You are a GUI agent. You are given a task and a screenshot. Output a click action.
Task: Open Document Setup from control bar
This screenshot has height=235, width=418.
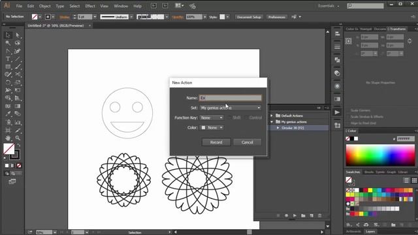tap(249, 17)
